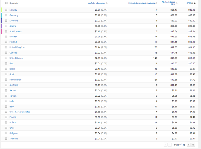The width and height of the screenshot is (201, 149).
Task: Sort by Estimated monetized playbacks column
Action: [x=141, y=3]
